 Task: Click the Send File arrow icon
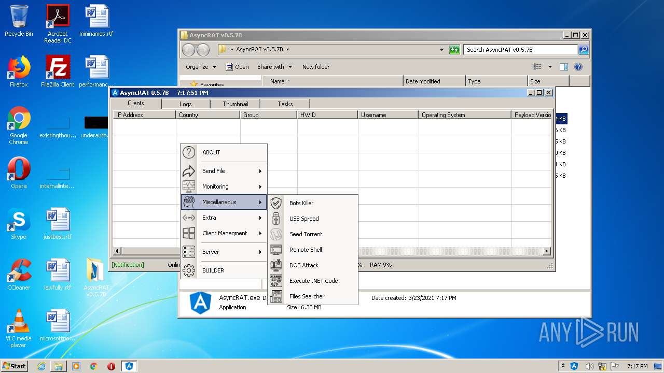pyautogui.click(x=189, y=171)
